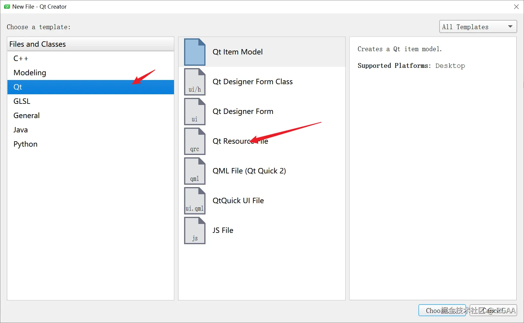Choose the Qt Item Model template
Image resolution: width=524 pixels, height=323 pixels.
[x=262, y=52]
